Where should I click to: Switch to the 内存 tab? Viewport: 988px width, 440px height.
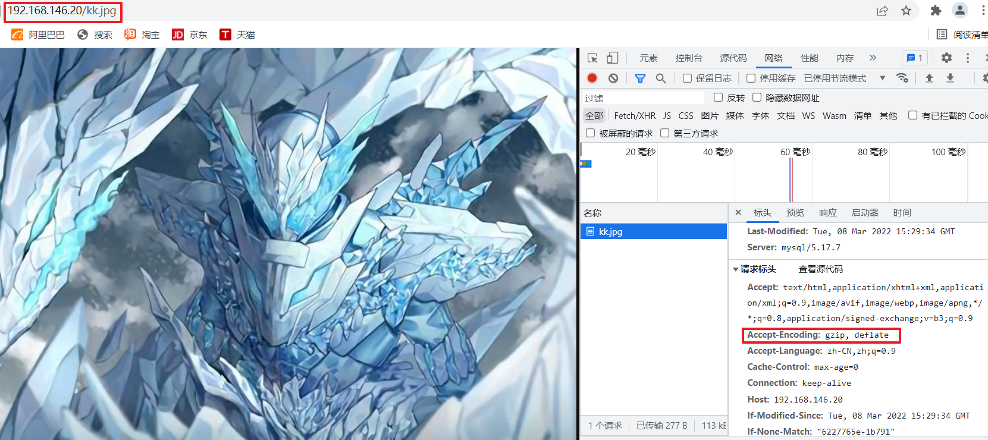(845, 58)
